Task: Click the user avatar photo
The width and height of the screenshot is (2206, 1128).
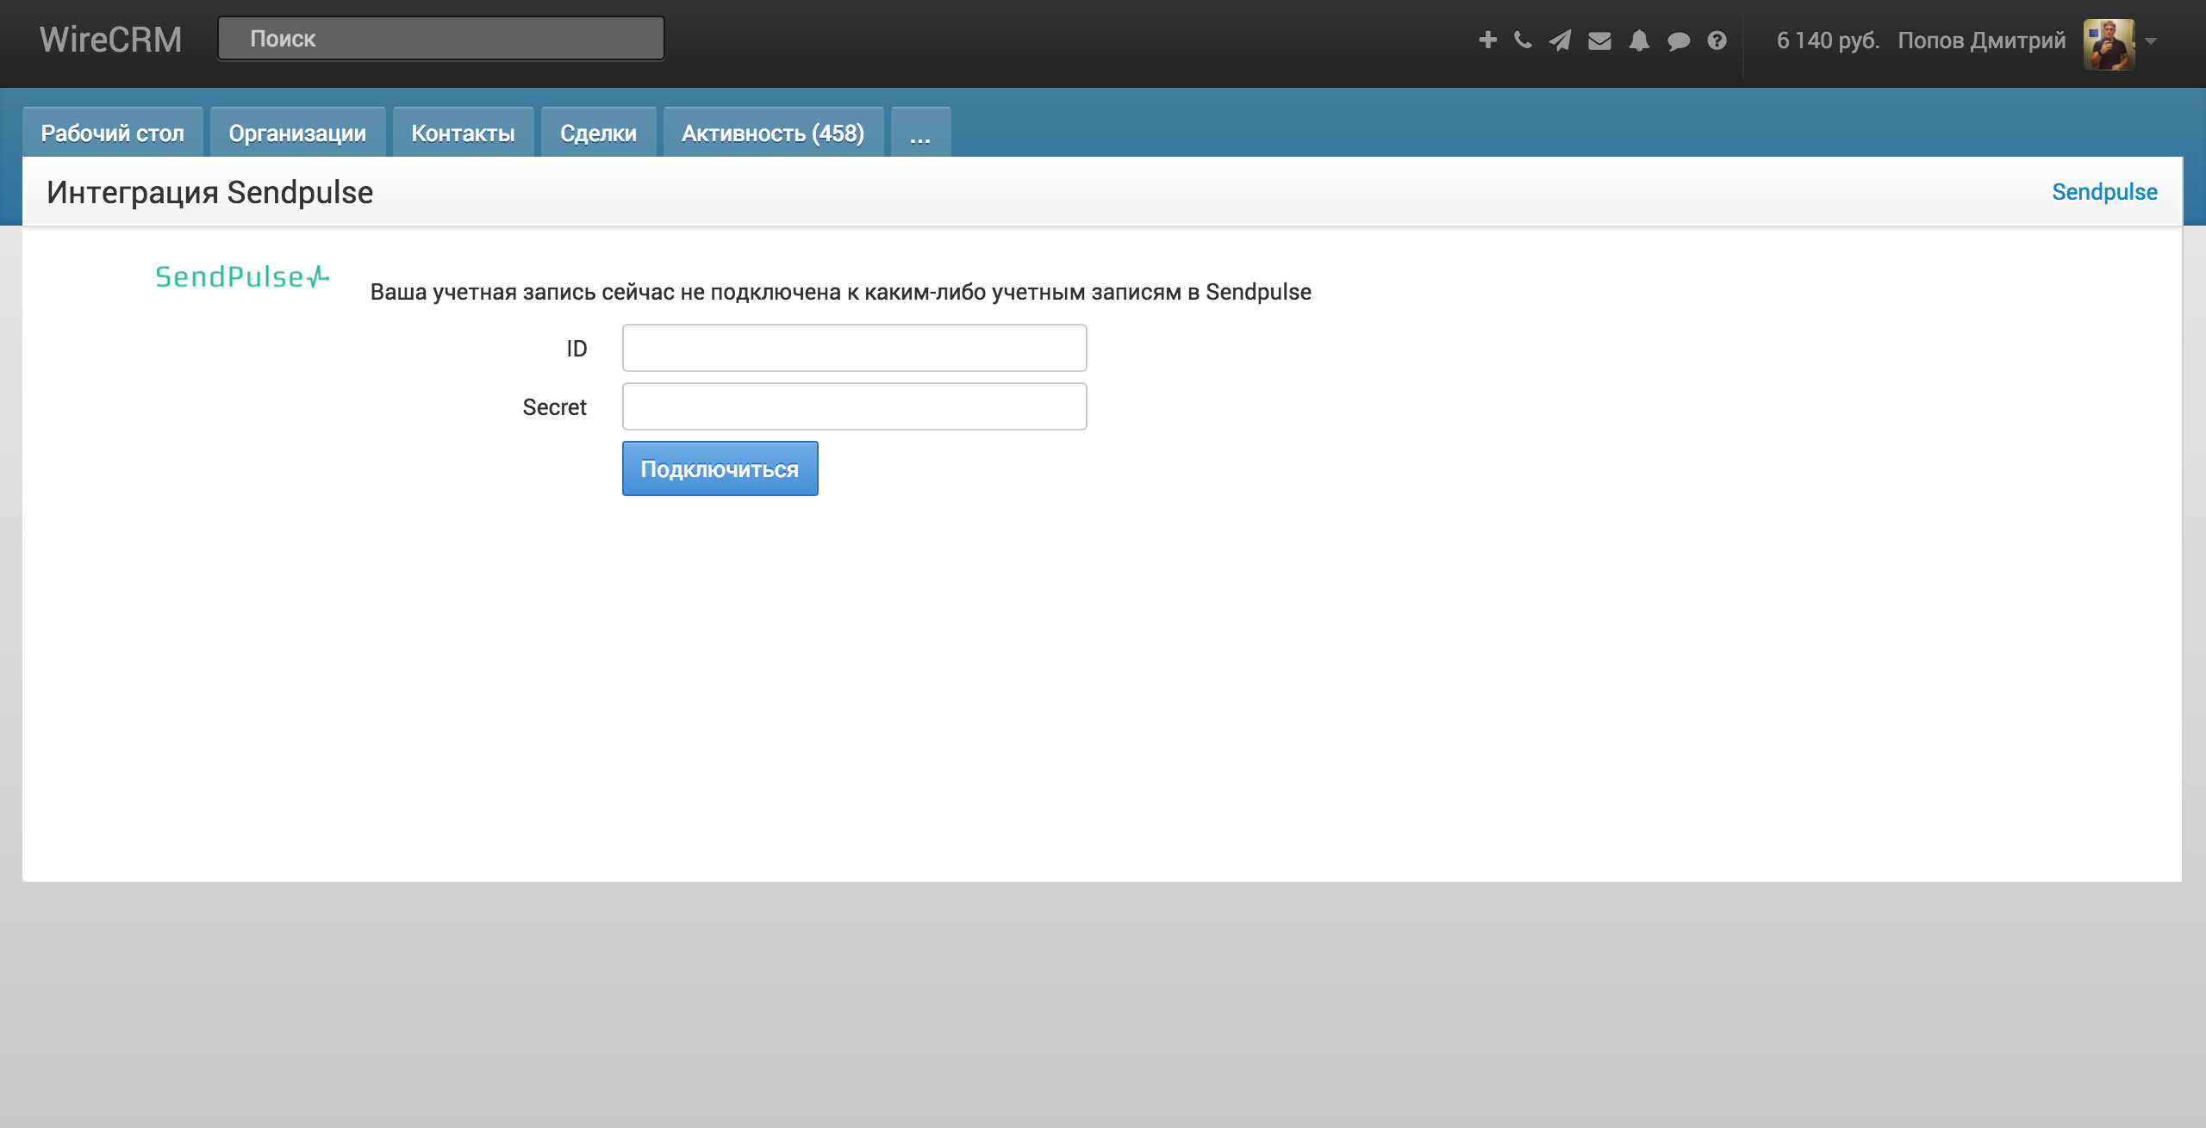Action: coord(2109,43)
